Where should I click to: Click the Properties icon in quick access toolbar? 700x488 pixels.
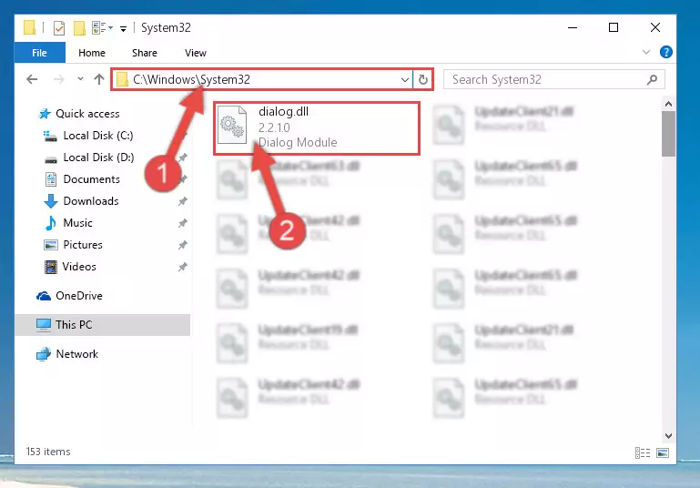click(x=59, y=28)
